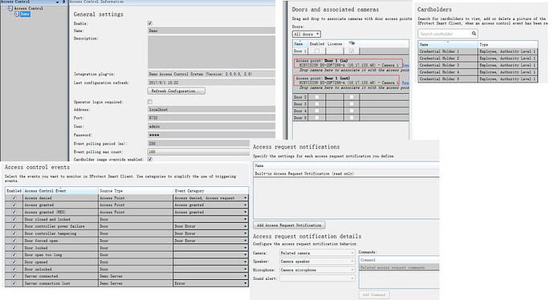Toggle Enabled checkbox for Server connection lost event
The height and width of the screenshot is (300, 554).
(14, 283)
